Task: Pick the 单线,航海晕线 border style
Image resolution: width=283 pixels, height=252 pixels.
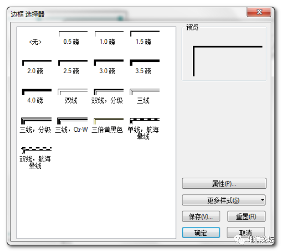Action: pyautogui.click(x=144, y=129)
